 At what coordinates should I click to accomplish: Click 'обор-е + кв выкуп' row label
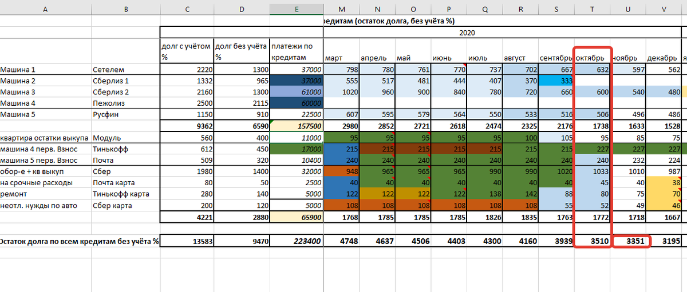(46, 171)
